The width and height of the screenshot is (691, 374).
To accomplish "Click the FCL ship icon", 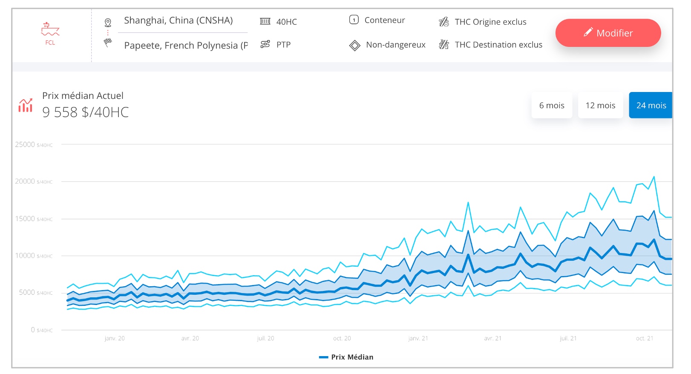I will click(50, 29).
